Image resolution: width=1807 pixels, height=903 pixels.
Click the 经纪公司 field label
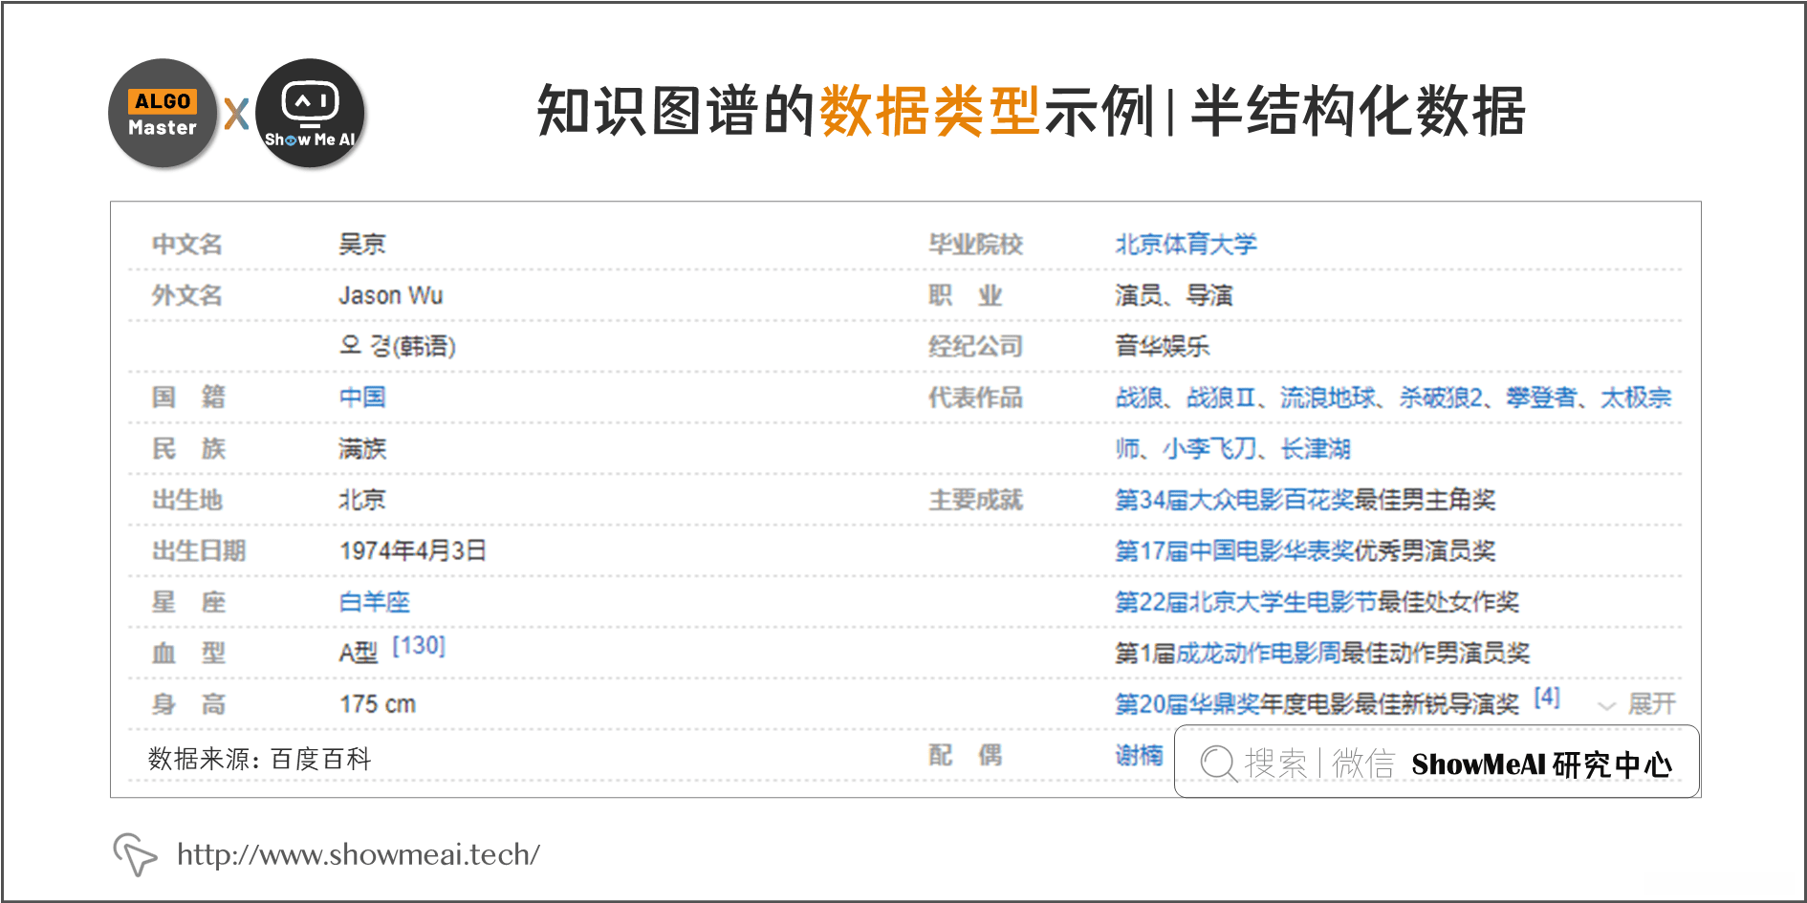click(975, 346)
